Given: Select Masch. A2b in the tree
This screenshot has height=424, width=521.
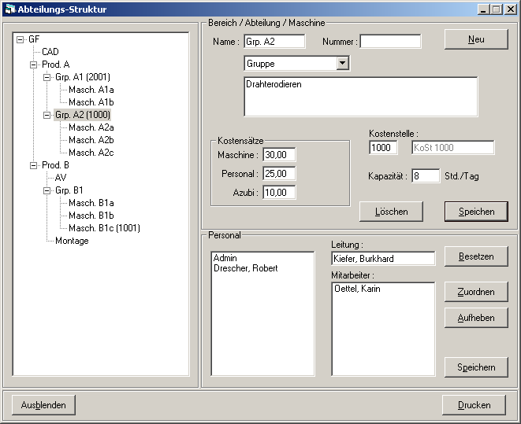Looking at the screenshot, I should [91, 140].
